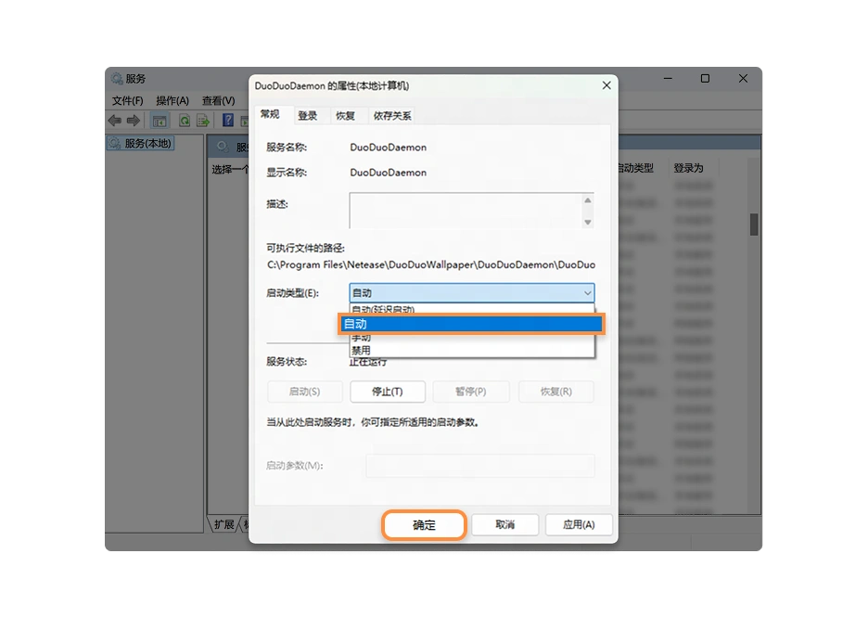Screen dimensions: 868x618
Task: Open the 文件(F) menu
Action: [x=127, y=101]
